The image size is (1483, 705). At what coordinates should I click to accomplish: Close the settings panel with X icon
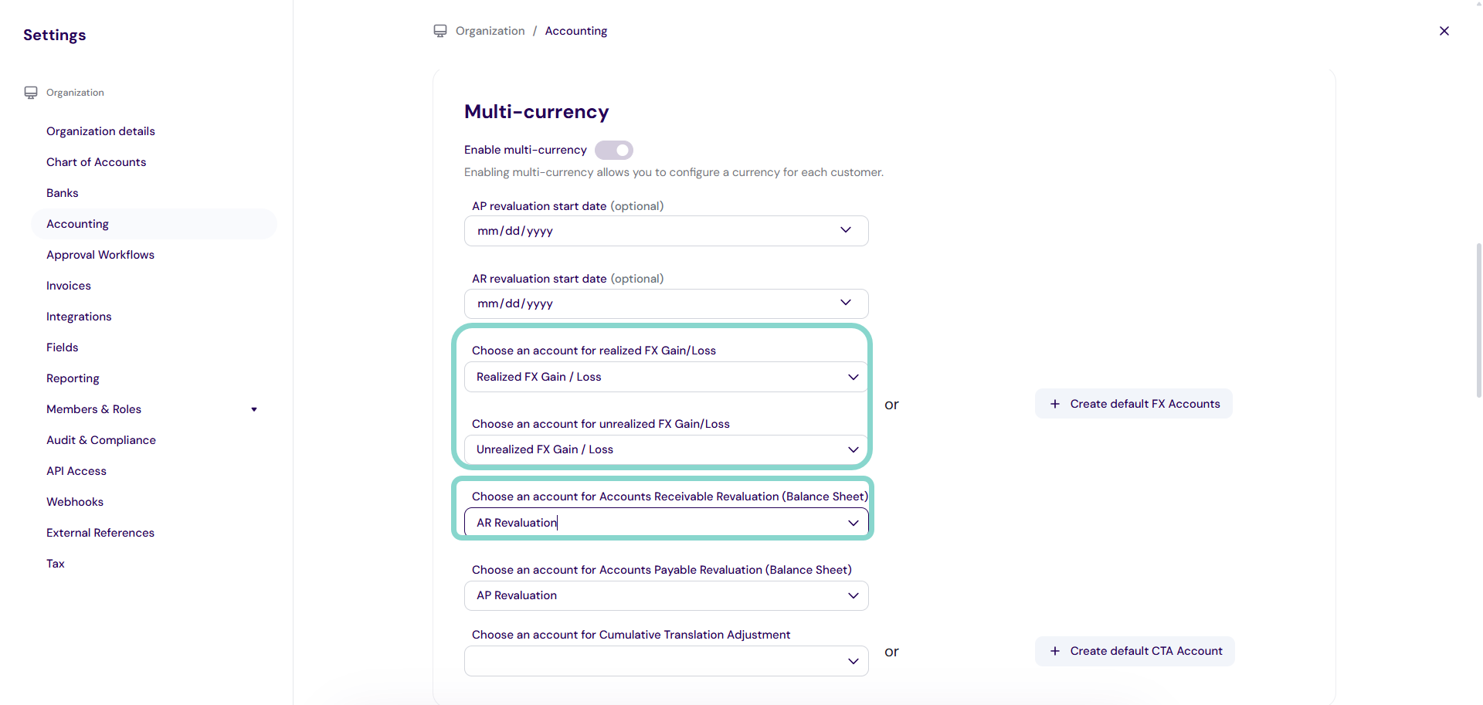click(1444, 31)
